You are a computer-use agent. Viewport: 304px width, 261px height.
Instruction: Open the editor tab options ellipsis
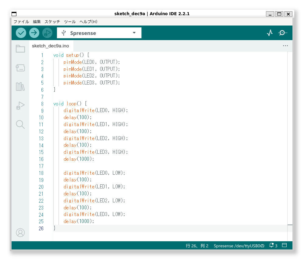(x=285, y=46)
